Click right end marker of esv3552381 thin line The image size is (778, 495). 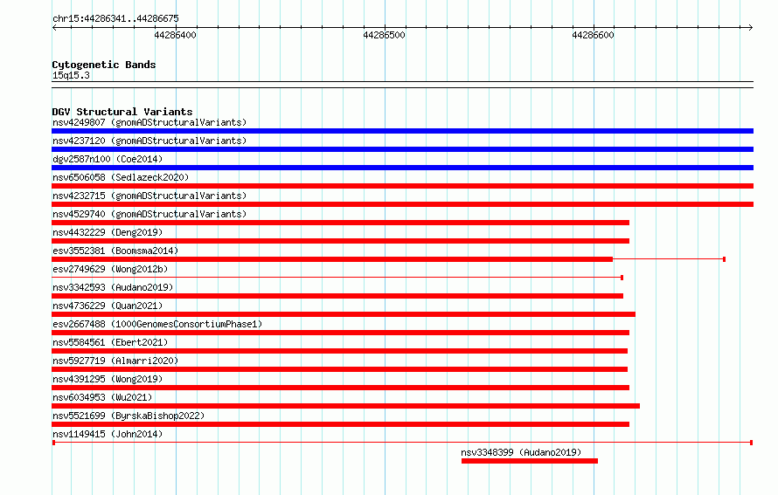(725, 259)
